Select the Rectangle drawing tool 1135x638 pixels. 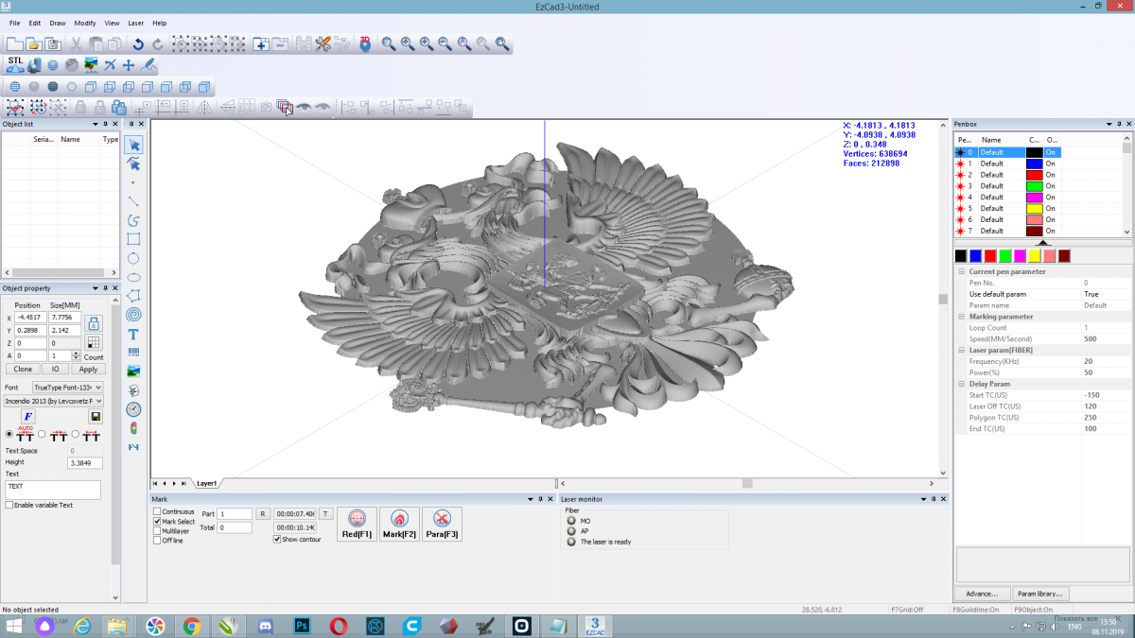[134, 239]
